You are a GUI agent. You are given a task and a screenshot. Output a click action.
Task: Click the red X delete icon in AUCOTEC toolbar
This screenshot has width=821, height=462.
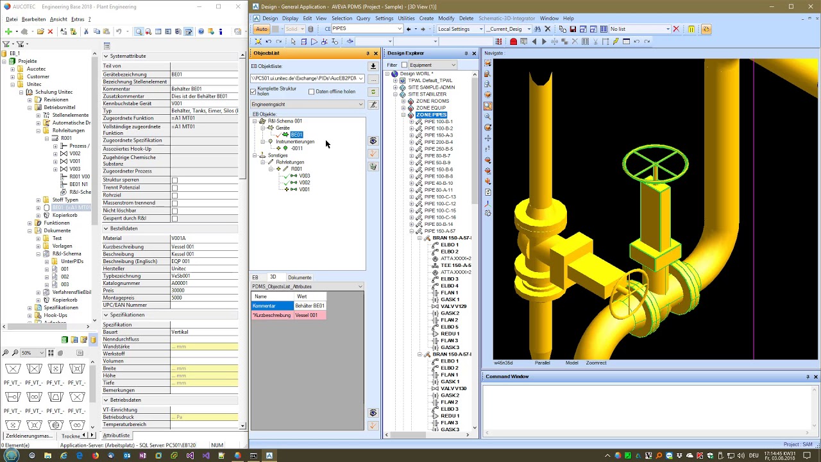50,31
